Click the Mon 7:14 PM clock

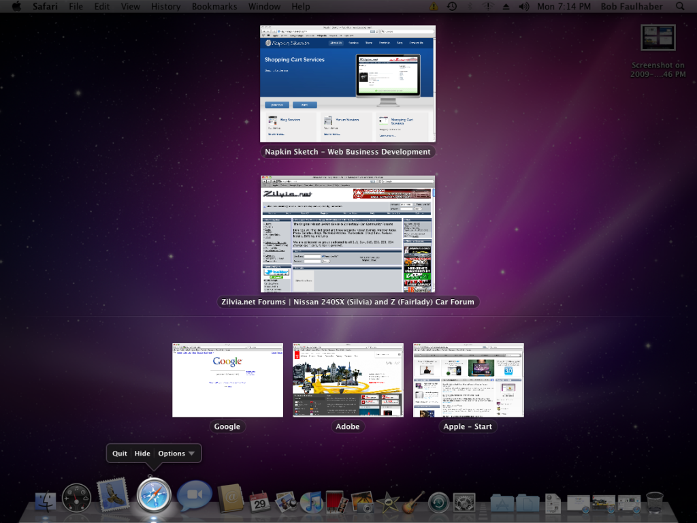click(x=564, y=6)
